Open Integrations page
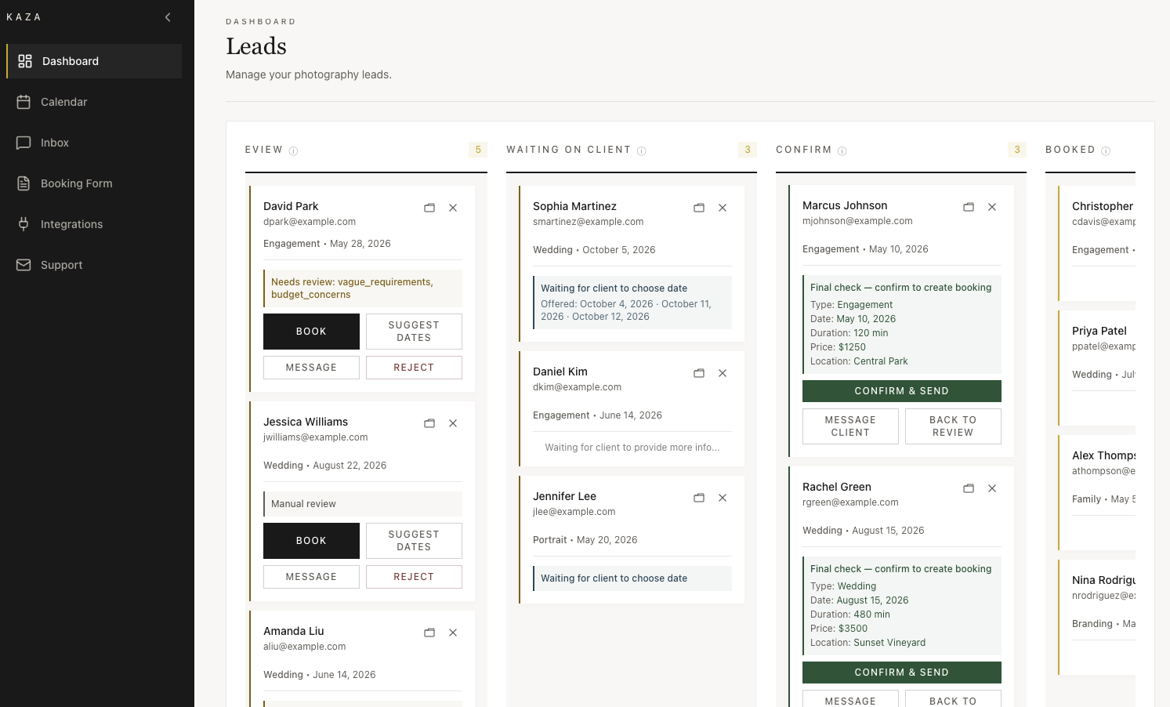The width and height of the screenshot is (1170, 707). click(94, 224)
